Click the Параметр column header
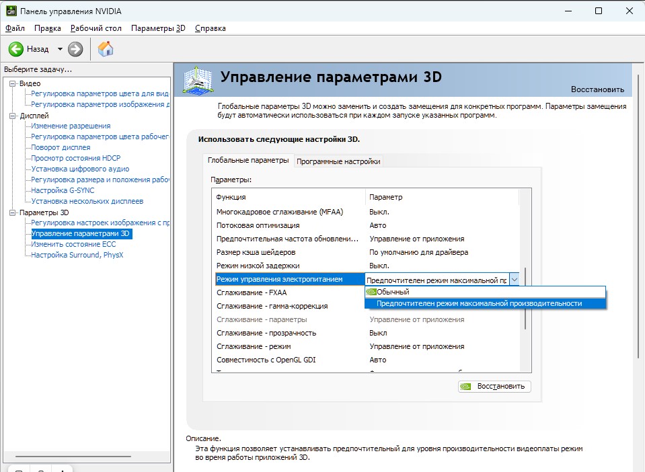The height and width of the screenshot is (472, 645). (x=442, y=197)
